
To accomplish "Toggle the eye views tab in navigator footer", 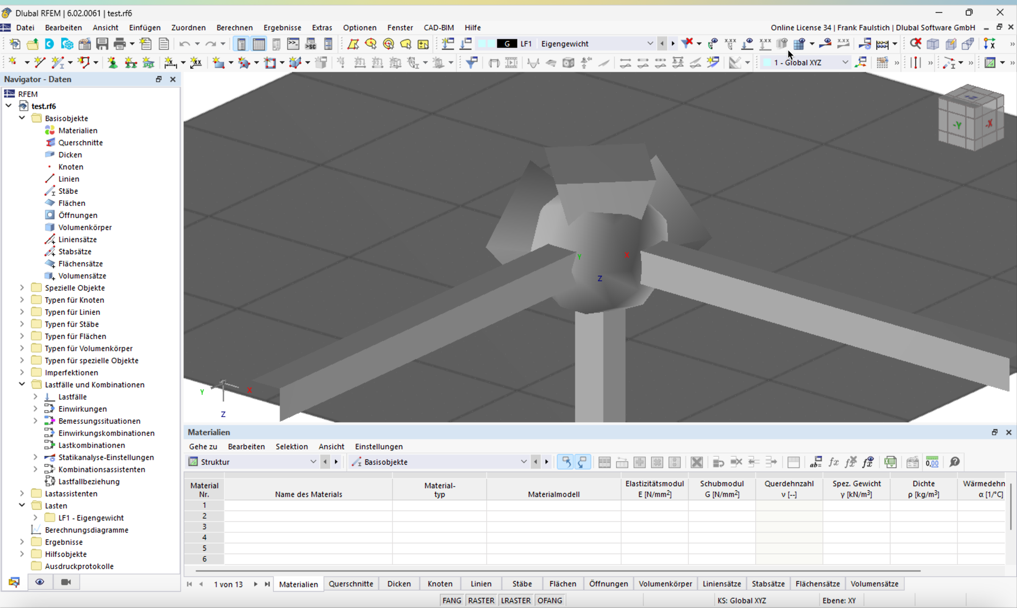I will [40, 582].
